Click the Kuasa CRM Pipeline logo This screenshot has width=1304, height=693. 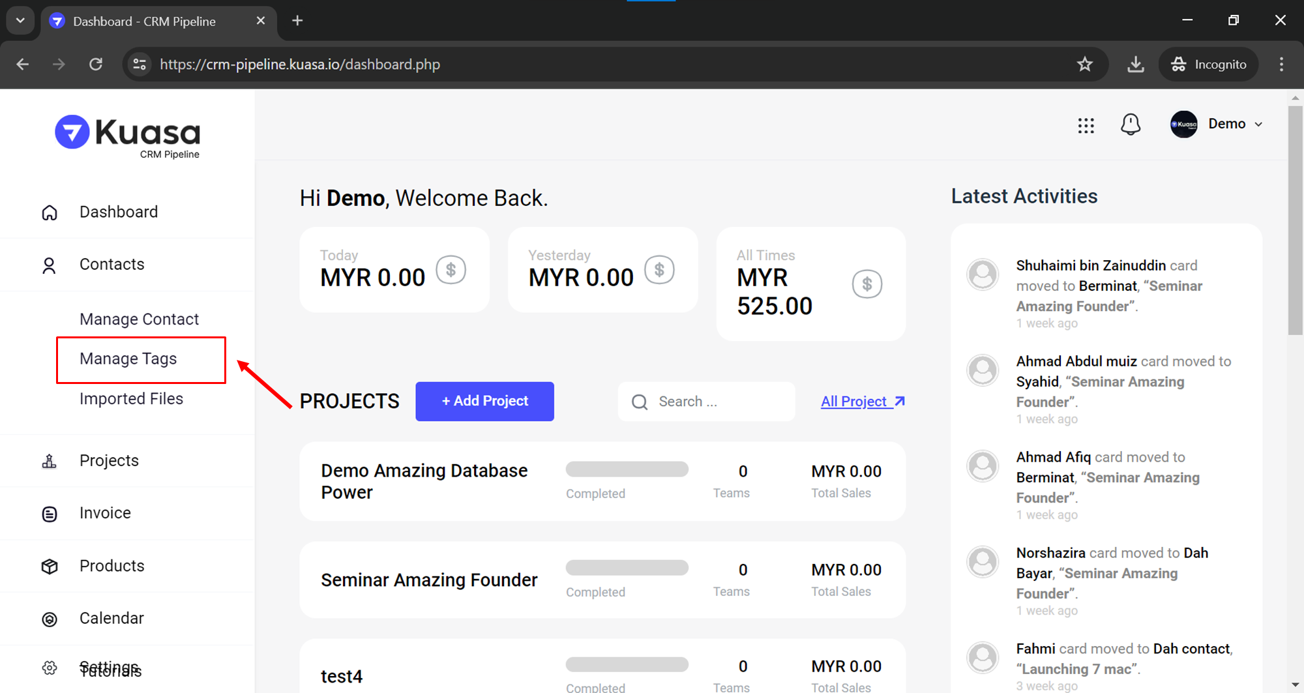pyautogui.click(x=128, y=136)
